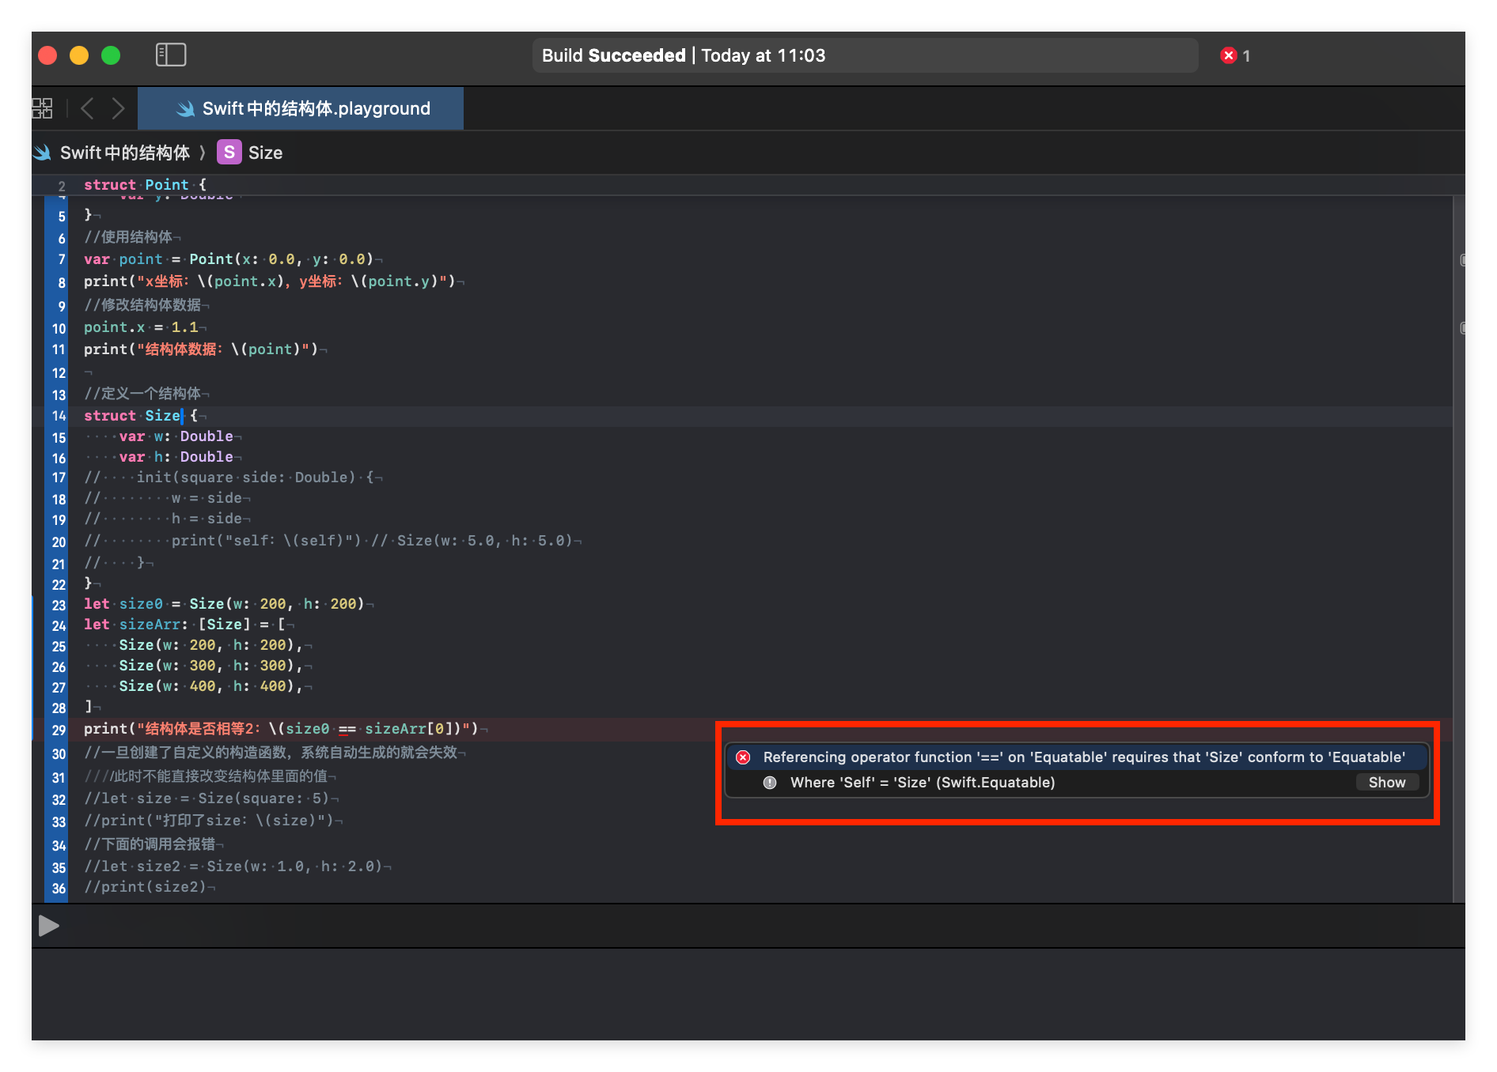Click the Build Succeeded status field
This screenshot has height=1072, width=1497.
pos(865,55)
